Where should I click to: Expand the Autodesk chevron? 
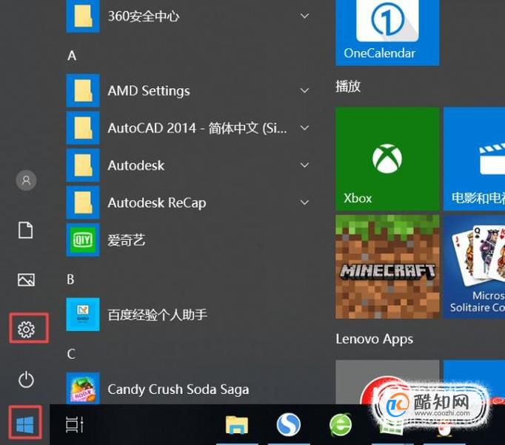pos(304,165)
